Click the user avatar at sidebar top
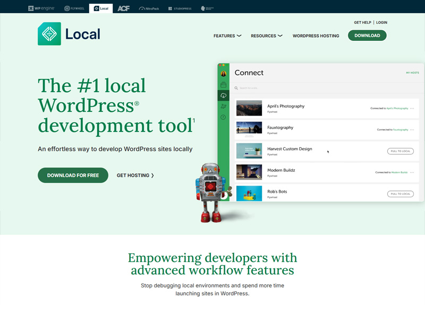Image resolution: width=425 pixels, height=318 pixels. (x=224, y=74)
